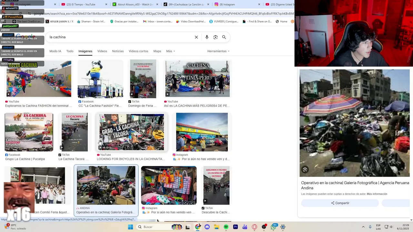The height and width of the screenshot is (232, 413).
Task: Open the Grupo La Cachina Pucallpa thumbnail
Action: 29,132
